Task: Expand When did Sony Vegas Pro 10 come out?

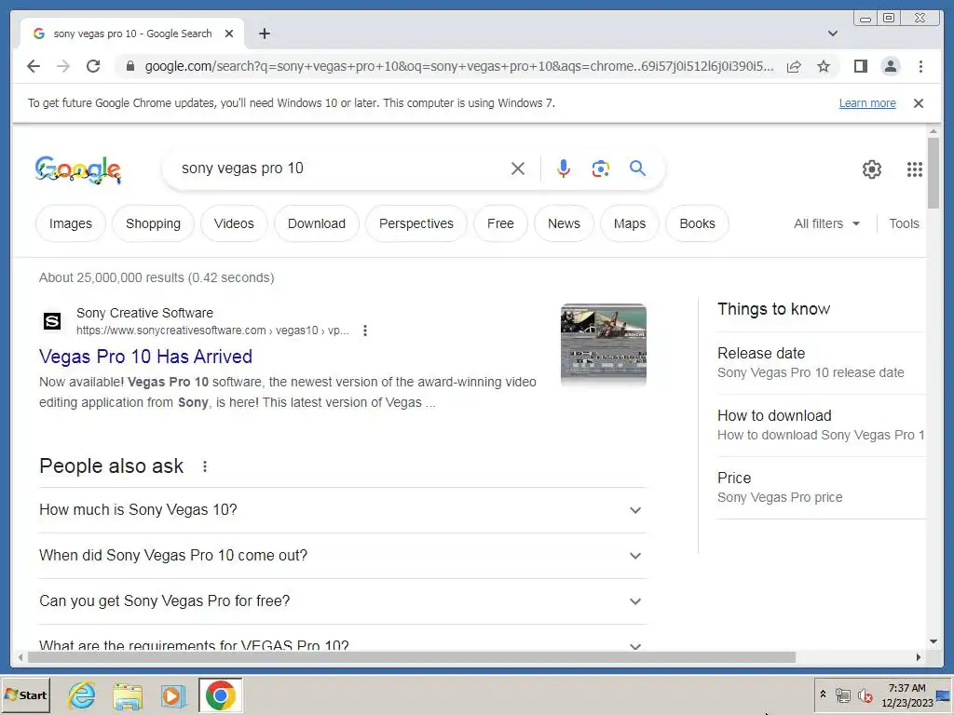Action: (343, 555)
